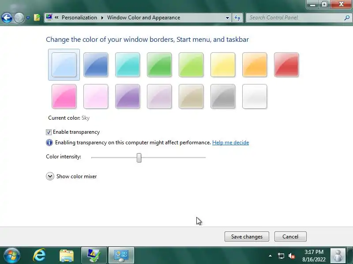Click the Forward navigation arrow
Viewport: 353px width, 264px height.
[19, 18]
